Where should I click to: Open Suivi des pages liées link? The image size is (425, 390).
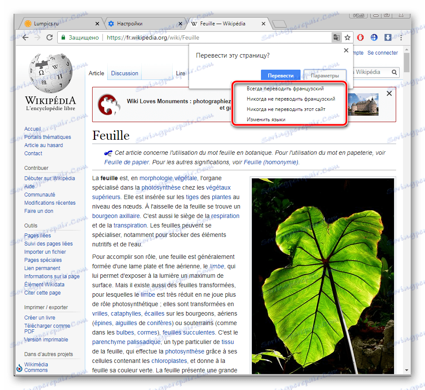49,243
